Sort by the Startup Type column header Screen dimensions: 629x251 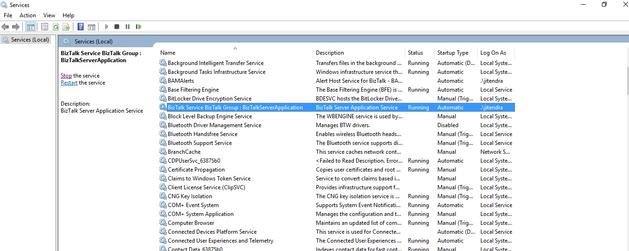[456, 53]
